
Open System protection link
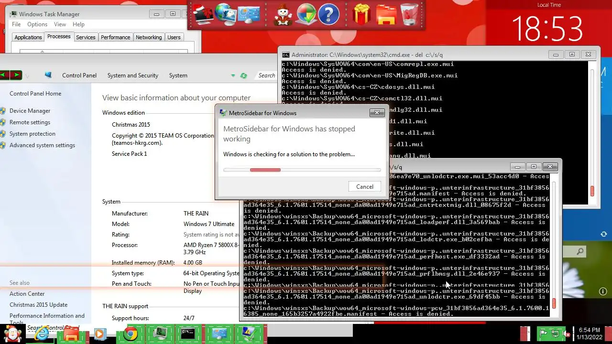(x=33, y=134)
